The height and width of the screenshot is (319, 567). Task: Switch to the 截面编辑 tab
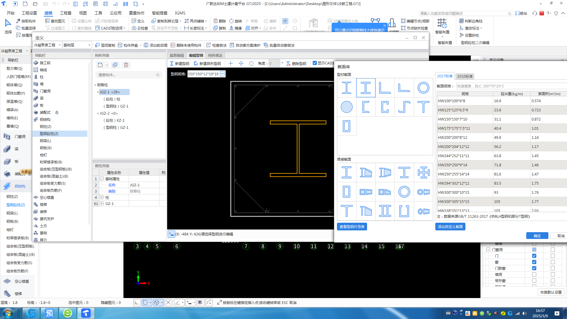(177, 55)
